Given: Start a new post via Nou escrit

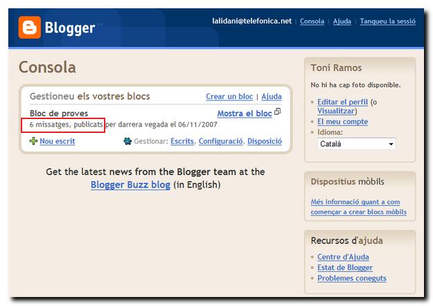Looking at the screenshot, I should [x=58, y=141].
